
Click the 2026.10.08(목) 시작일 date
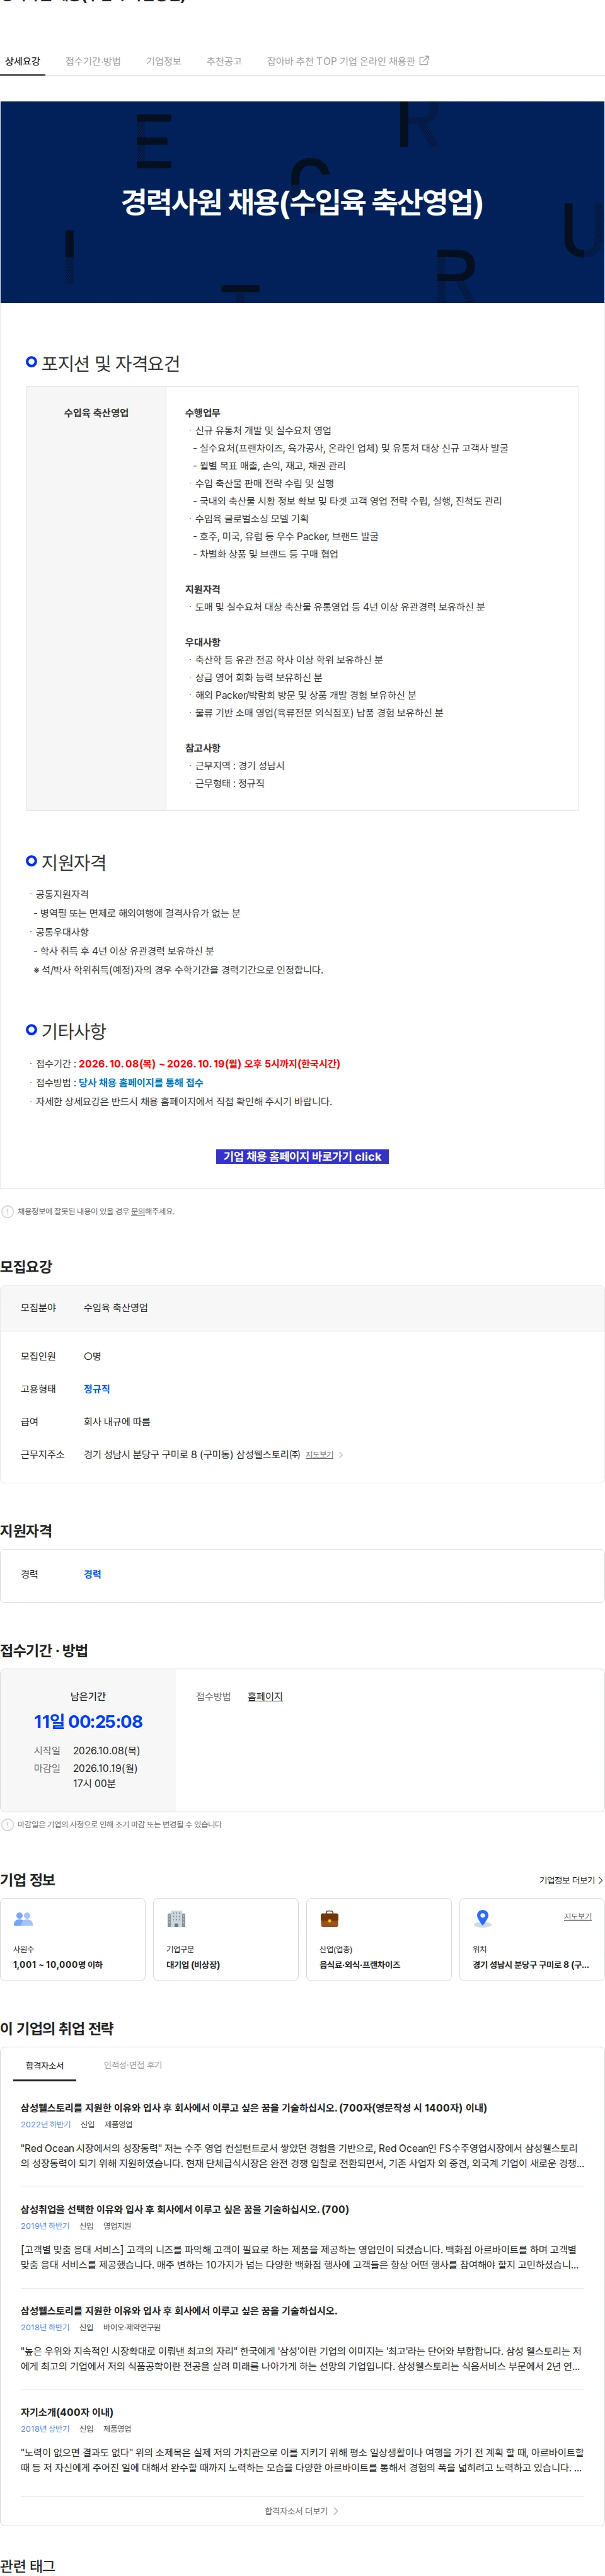pyautogui.click(x=106, y=1750)
